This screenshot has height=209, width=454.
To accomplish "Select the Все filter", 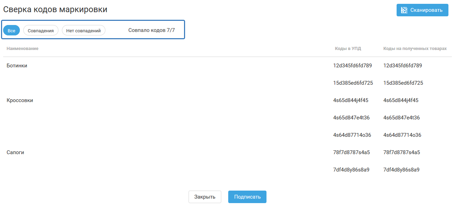I will coord(11,31).
